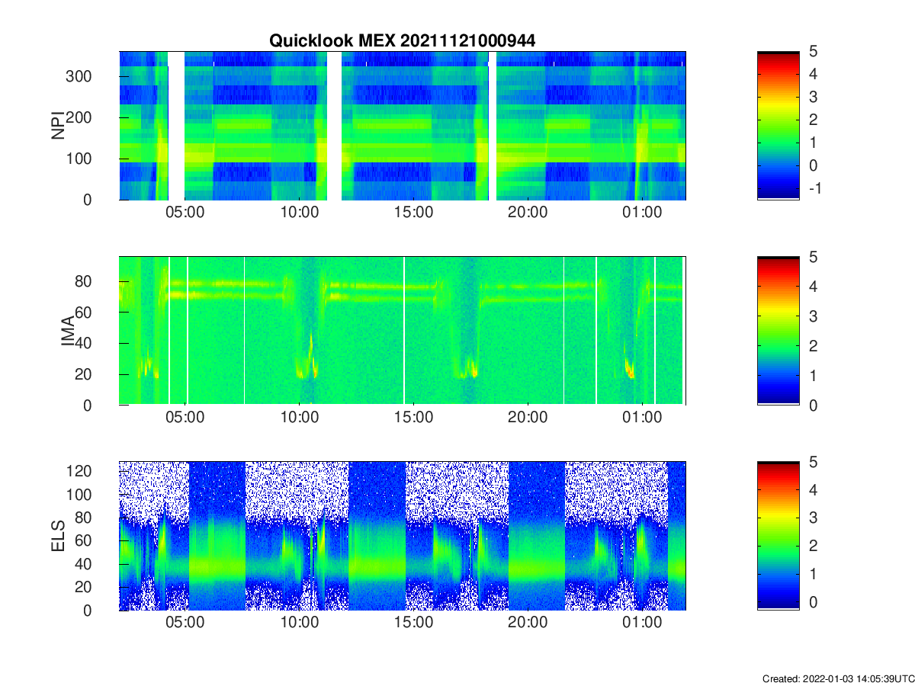Click the "Created: 2022-01-03 14:05:39UTC" timestamp

coord(838,678)
